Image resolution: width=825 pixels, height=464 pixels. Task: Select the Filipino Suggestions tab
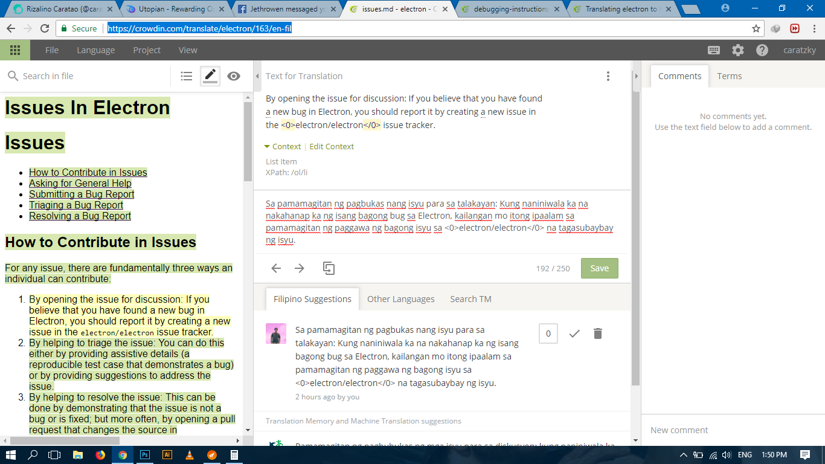coord(312,299)
